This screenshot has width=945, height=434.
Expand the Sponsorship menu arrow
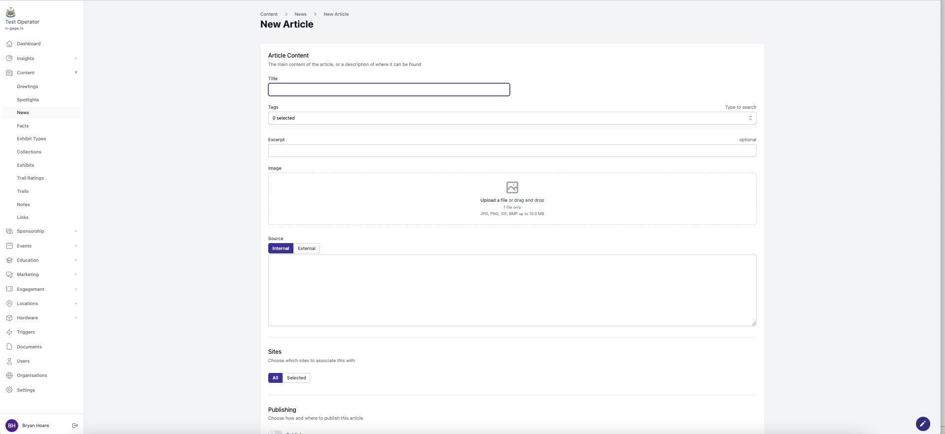pos(76,231)
